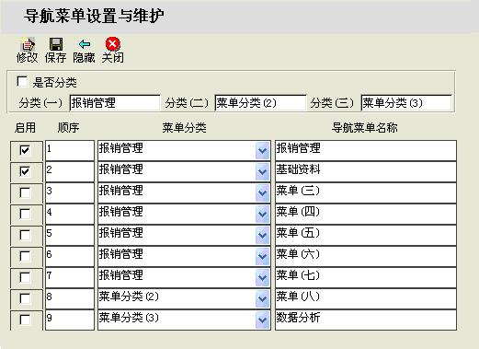
Task: Uncheck the 启用 checkbox for 基础资料 row
Action: [25, 171]
